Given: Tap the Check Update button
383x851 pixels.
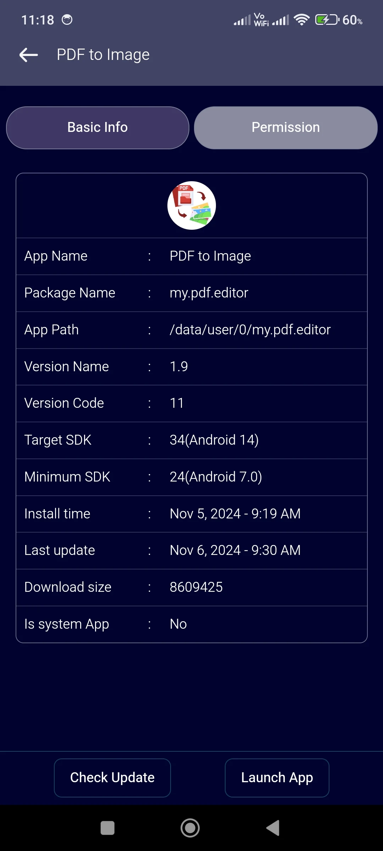Looking at the screenshot, I should [x=112, y=778].
